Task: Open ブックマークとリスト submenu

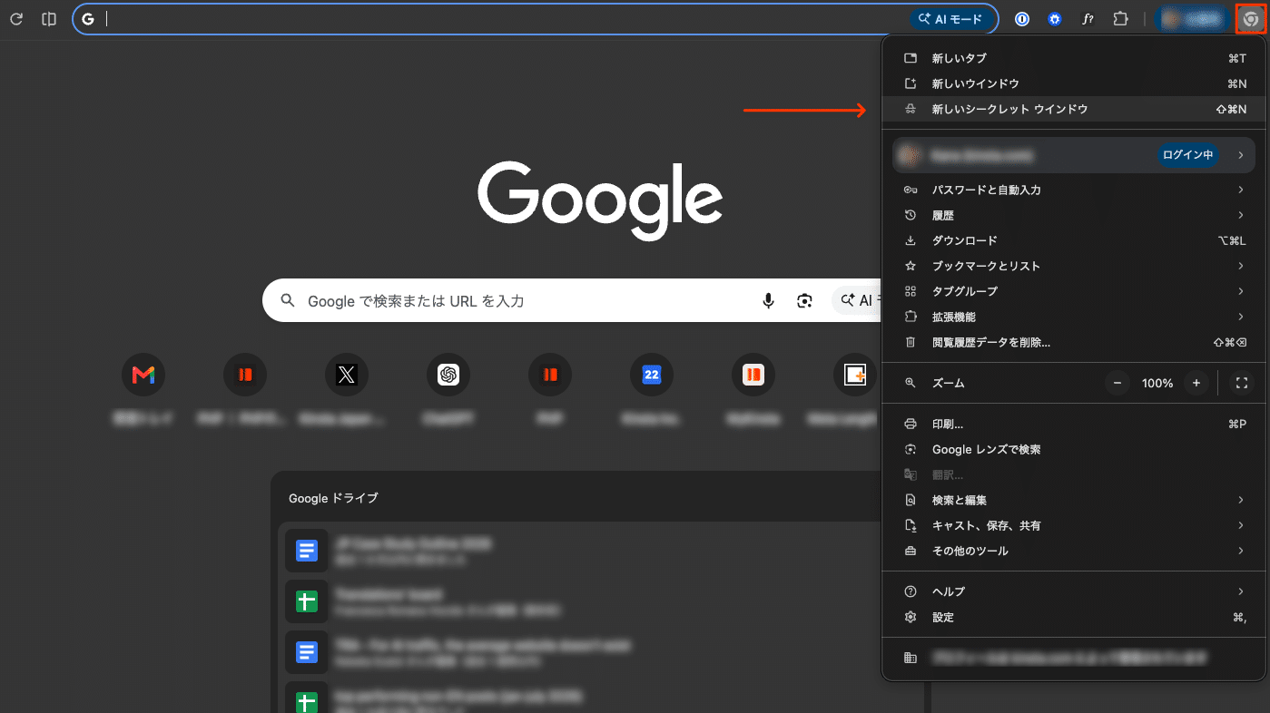Action: coord(1074,266)
